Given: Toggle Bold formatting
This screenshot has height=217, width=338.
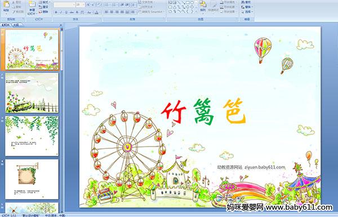Looking at the screenshot, I should (56, 12).
